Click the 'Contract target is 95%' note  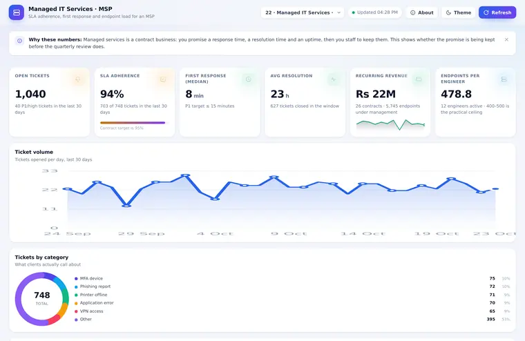(x=122, y=128)
